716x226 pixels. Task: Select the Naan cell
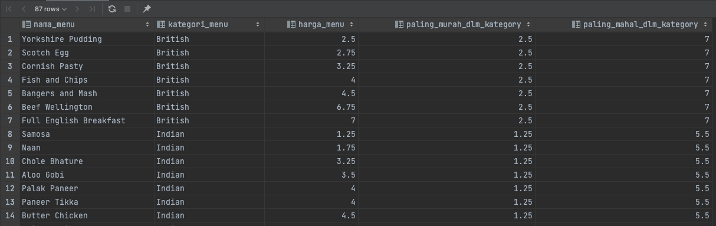point(86,148)
